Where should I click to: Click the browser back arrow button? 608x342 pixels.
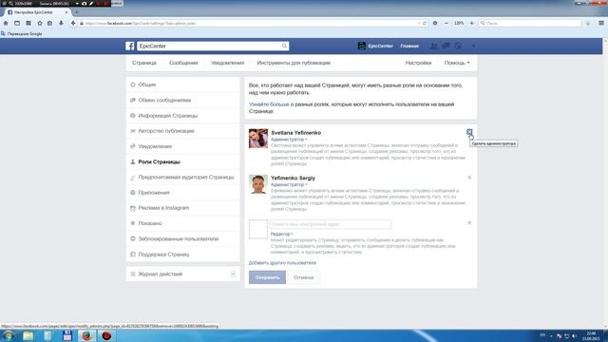pyautogui.click(x=73, y=23)
